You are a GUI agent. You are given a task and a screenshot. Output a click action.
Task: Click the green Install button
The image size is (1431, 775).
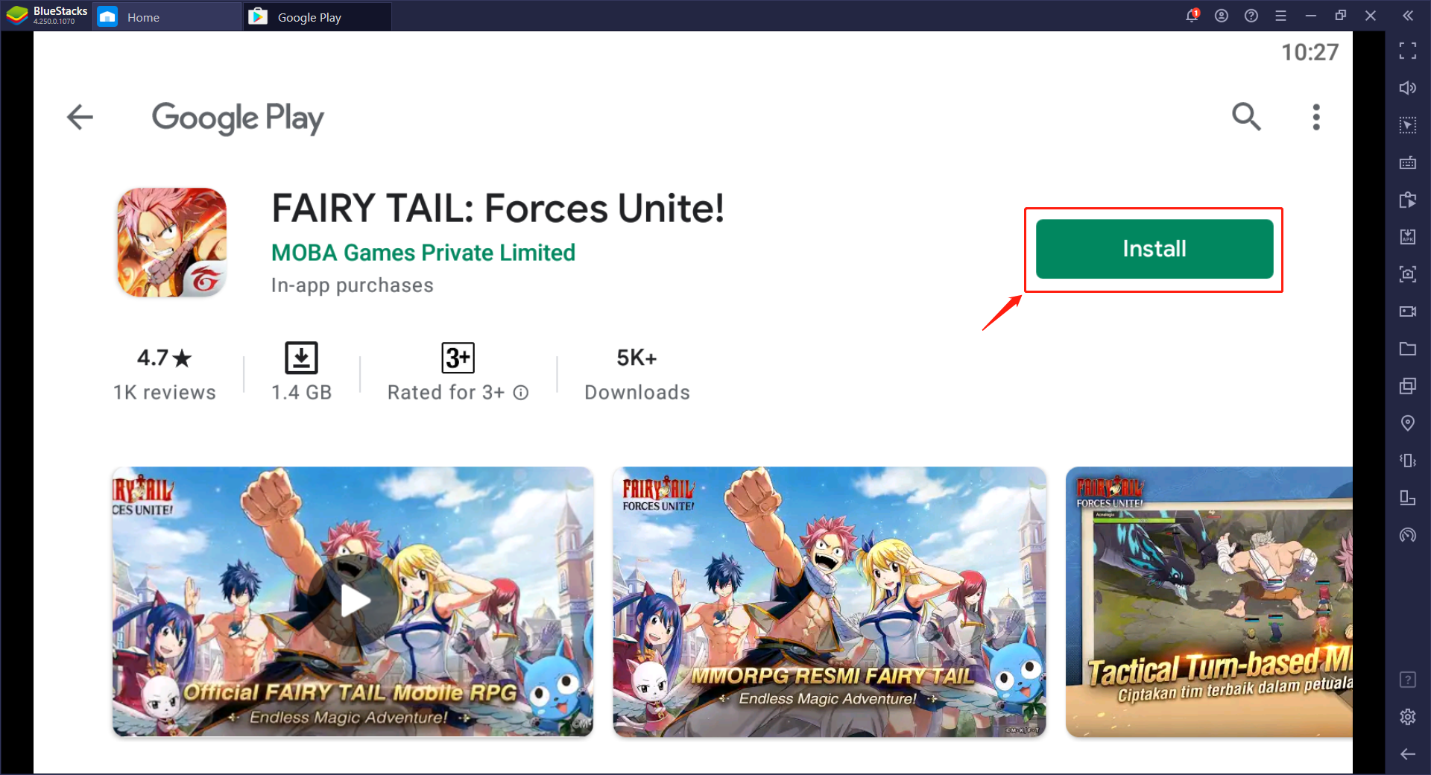(x=1154, y=249)
